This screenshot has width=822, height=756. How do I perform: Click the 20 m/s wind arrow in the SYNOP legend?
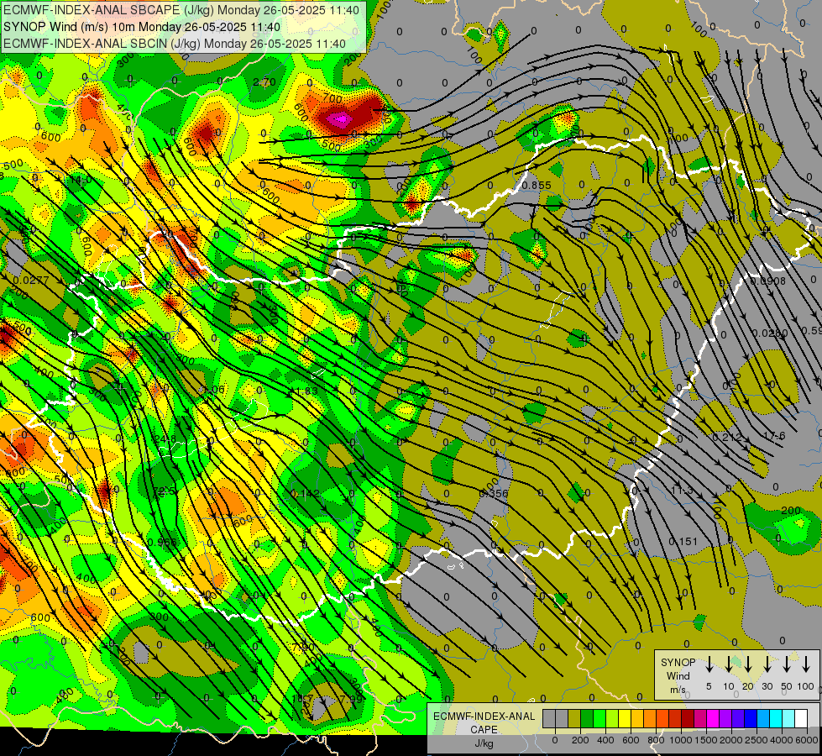(748, 664)
